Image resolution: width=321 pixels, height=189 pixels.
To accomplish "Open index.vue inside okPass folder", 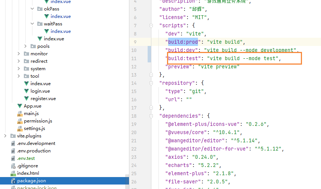I will coord(61,16).
